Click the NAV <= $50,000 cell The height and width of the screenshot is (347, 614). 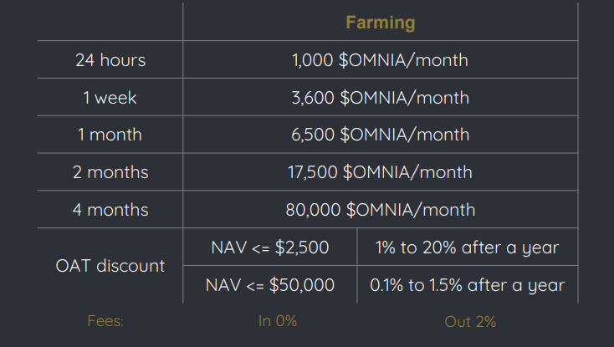[x=270, y=285]
